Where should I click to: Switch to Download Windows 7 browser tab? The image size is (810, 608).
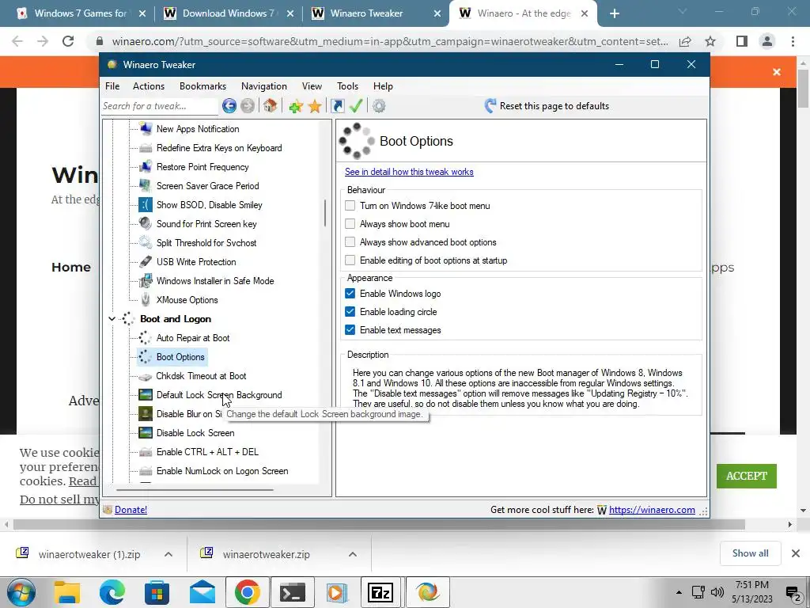[229, 13]
